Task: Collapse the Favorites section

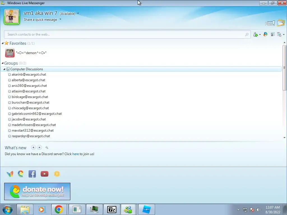Action: click(3, 43)
